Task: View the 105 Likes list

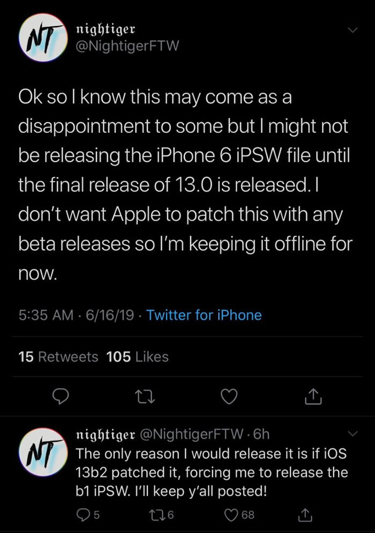Action: click(138, 357)
